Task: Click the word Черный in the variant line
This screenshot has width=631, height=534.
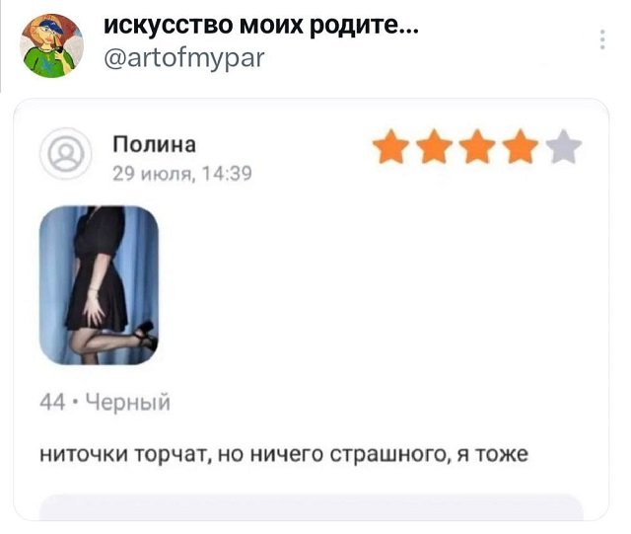Action: 128,402
